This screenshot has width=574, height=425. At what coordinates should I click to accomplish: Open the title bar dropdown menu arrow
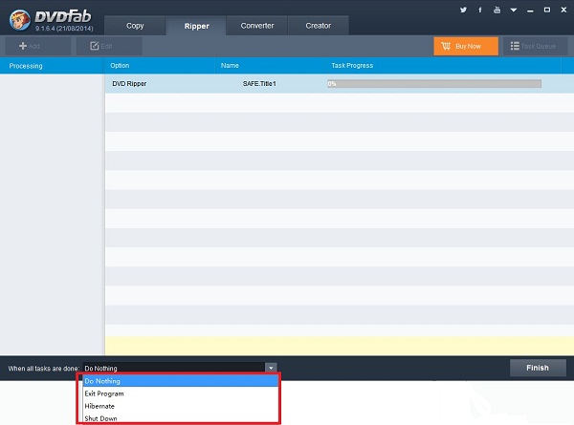(514, 11)
